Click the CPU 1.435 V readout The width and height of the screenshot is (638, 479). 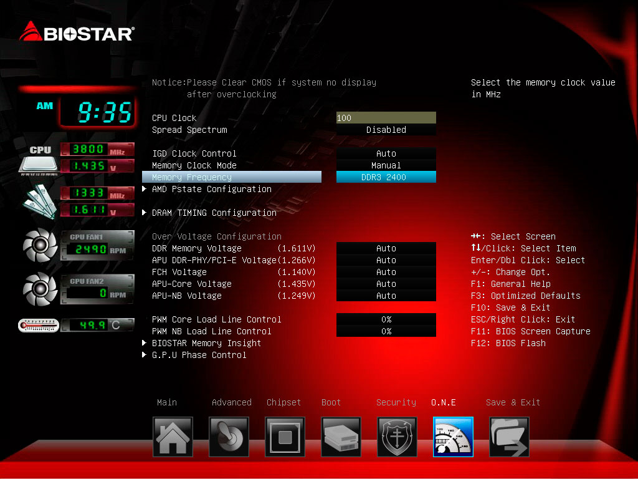pyautogui.click(x=97, y=166)
